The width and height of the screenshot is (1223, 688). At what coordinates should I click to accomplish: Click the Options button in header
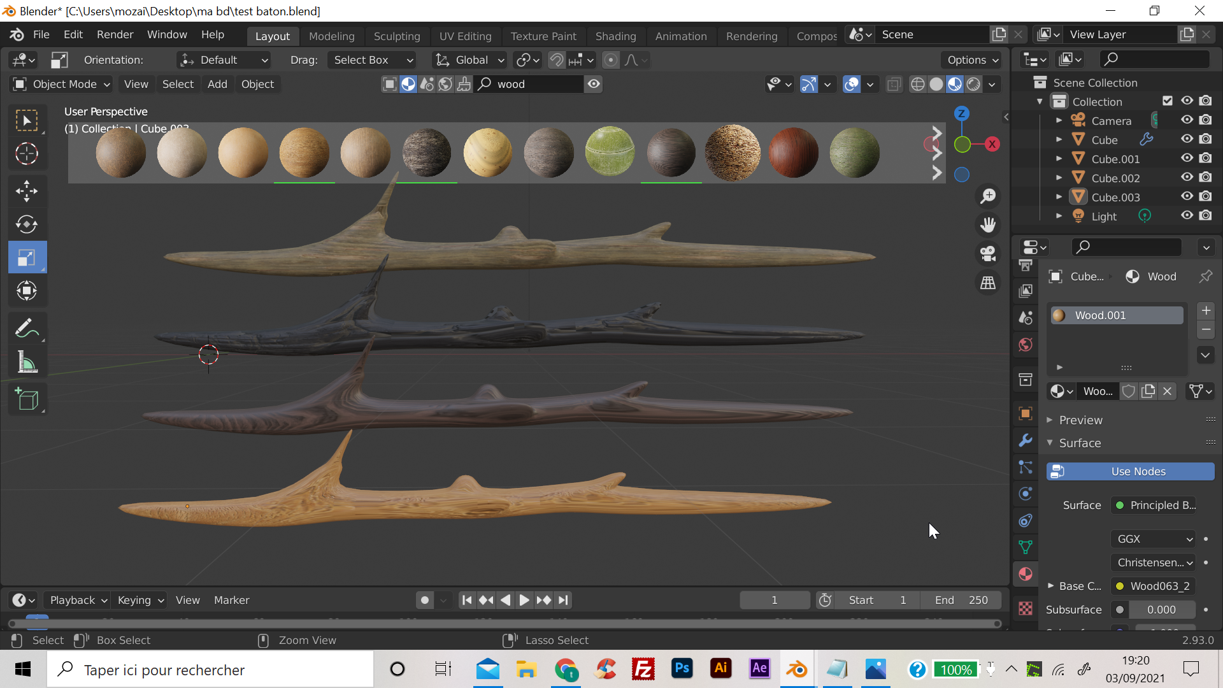tap(971, 60)
